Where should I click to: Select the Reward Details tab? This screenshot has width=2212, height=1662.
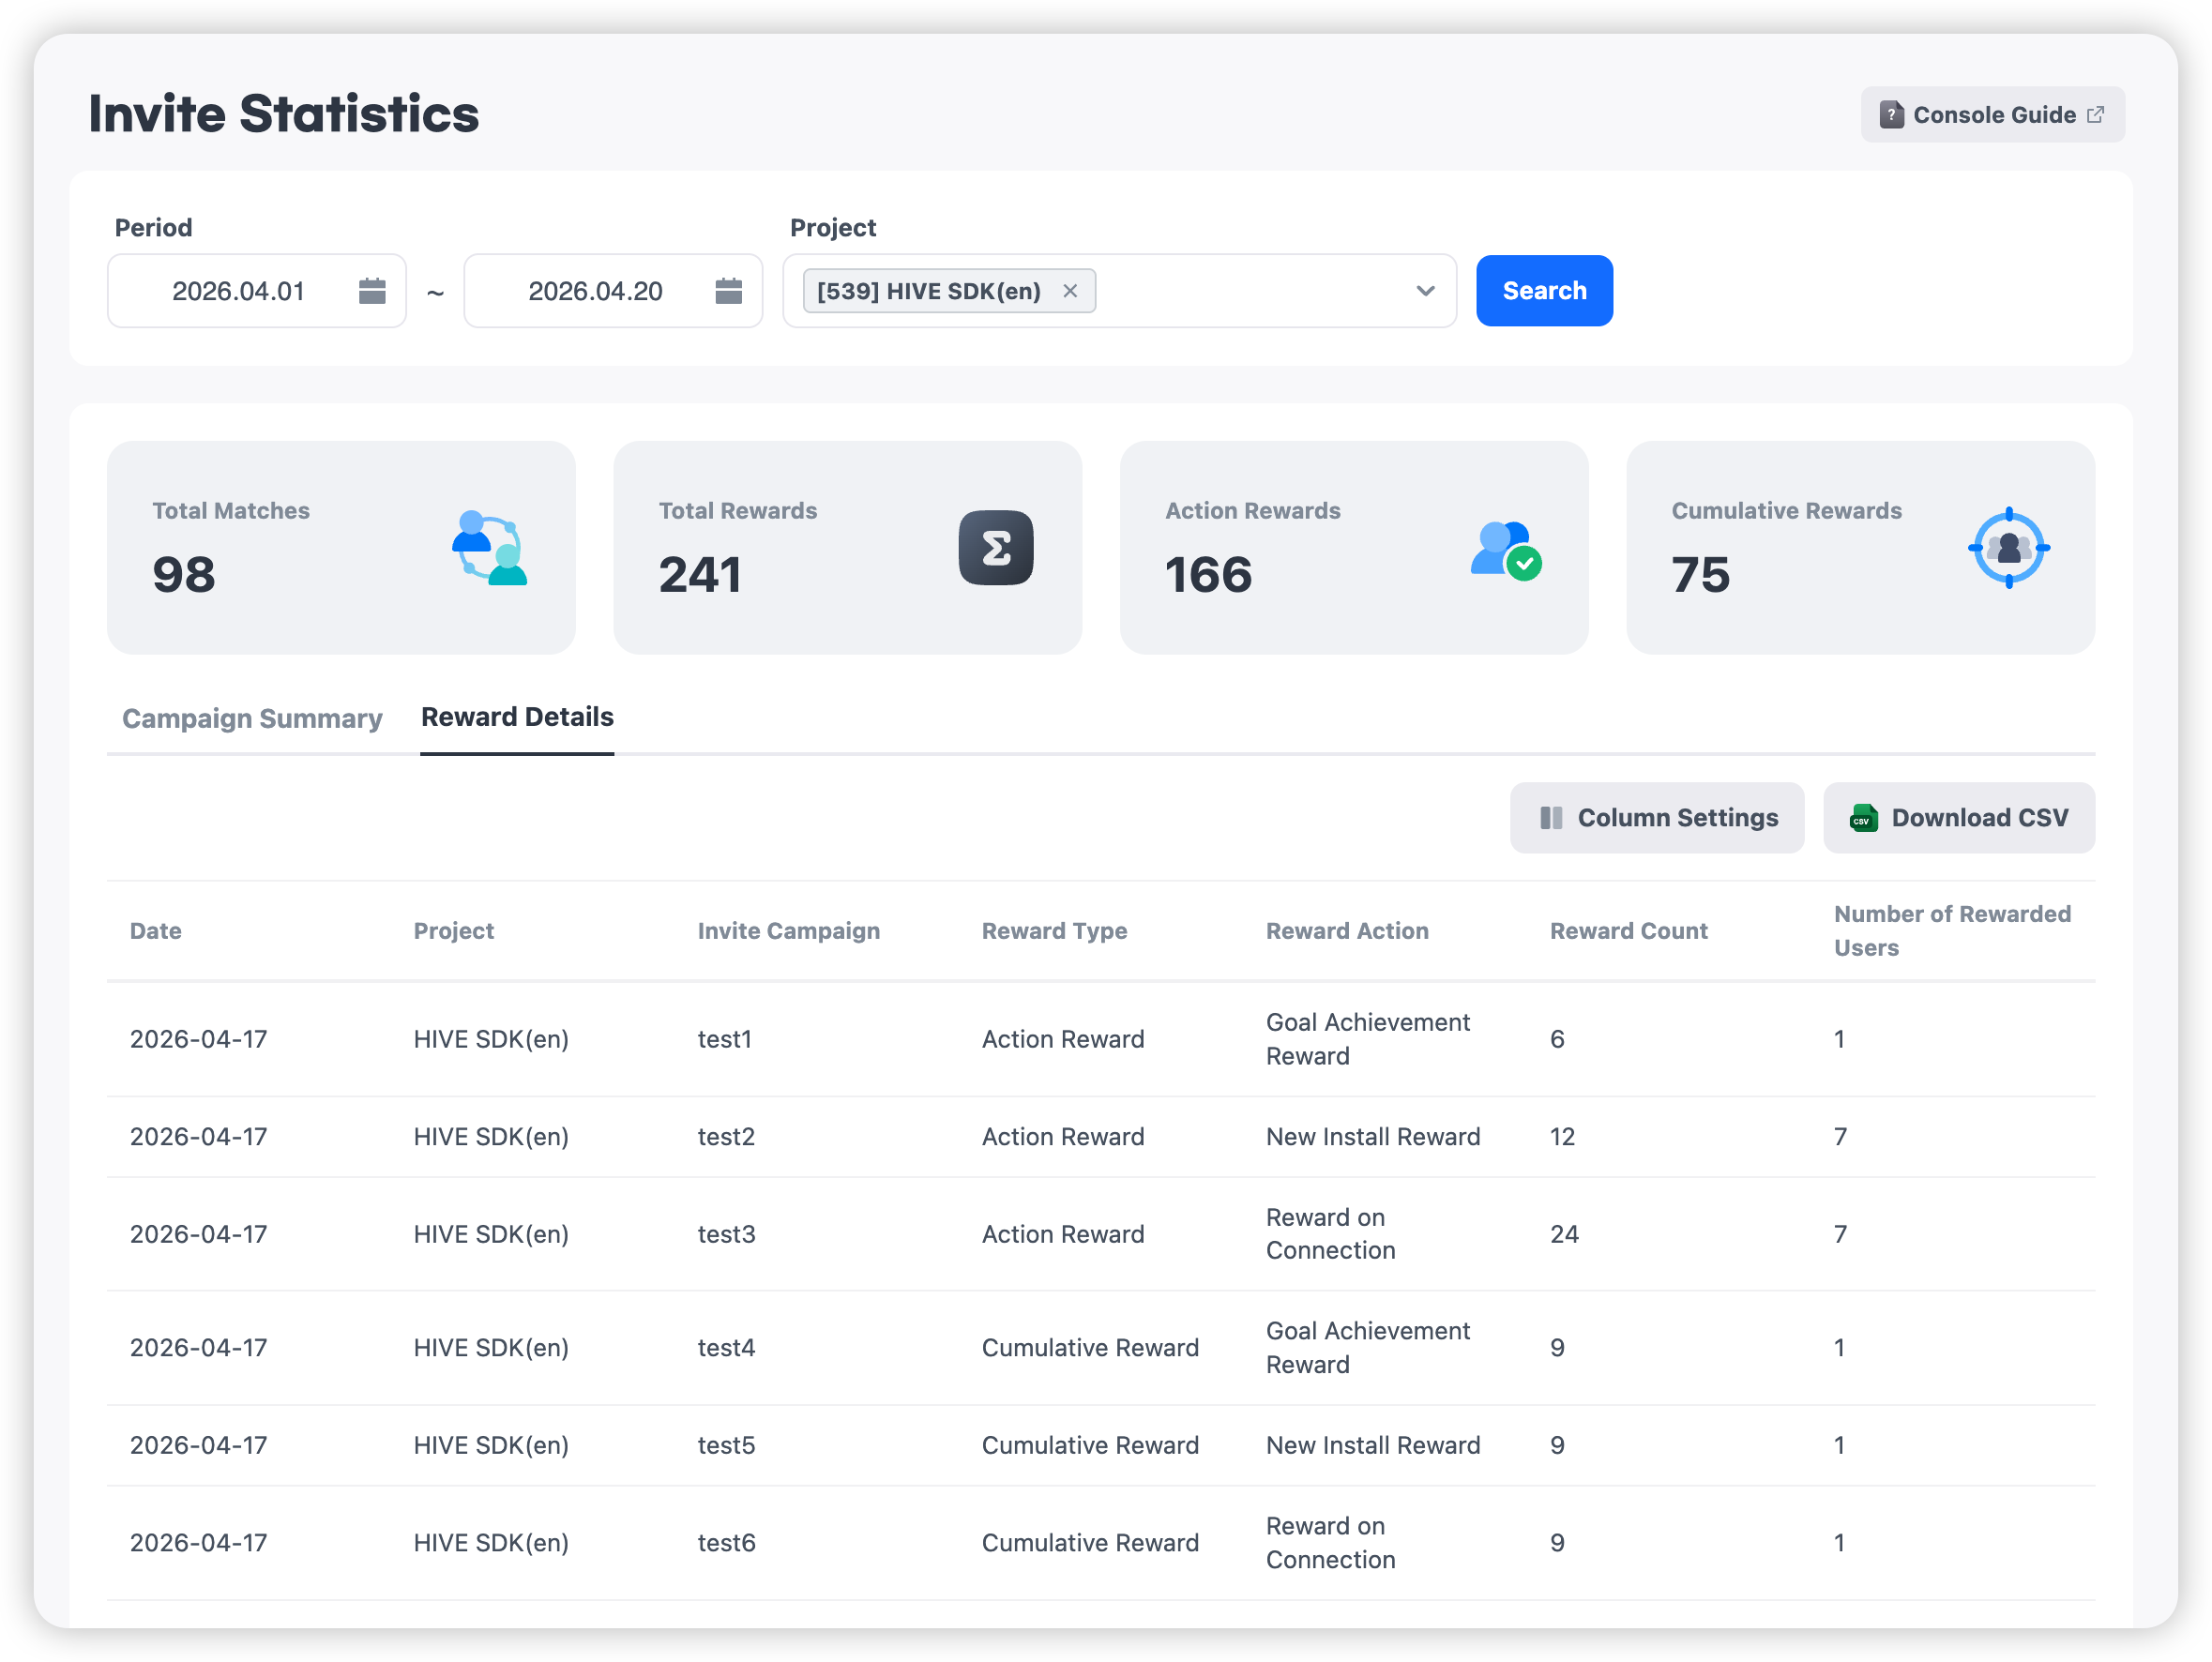[517, 717]
